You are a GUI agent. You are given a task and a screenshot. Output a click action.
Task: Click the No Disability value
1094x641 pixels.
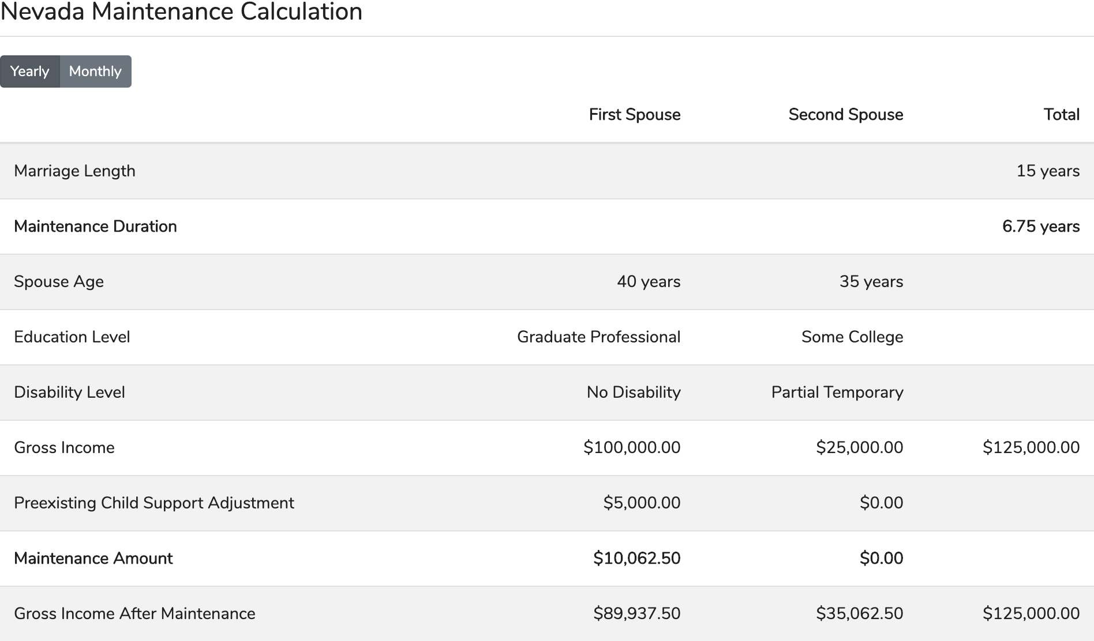(x=633, y=393)
